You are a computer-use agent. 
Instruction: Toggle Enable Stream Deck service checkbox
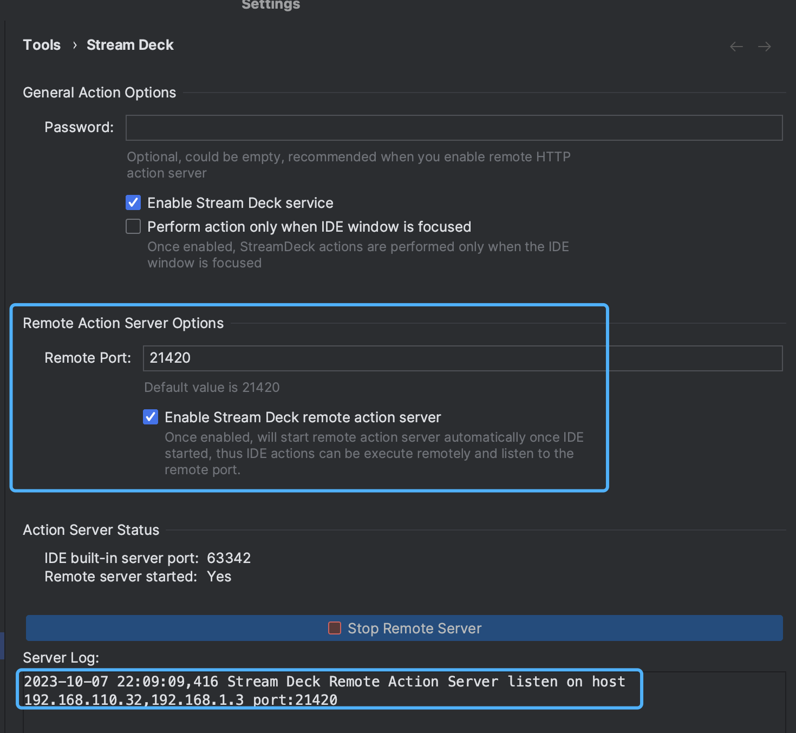pos(133,202)
